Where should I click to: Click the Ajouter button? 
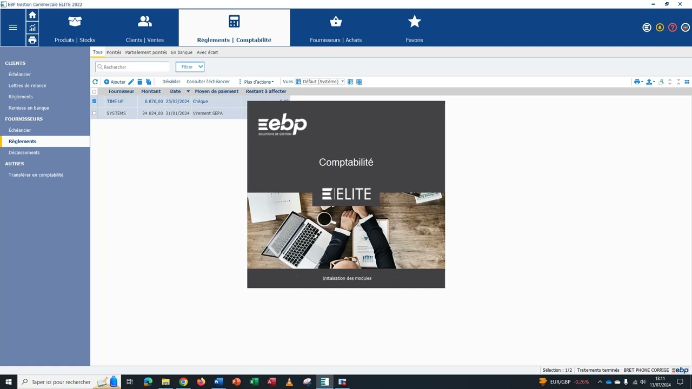click(115, 82)
